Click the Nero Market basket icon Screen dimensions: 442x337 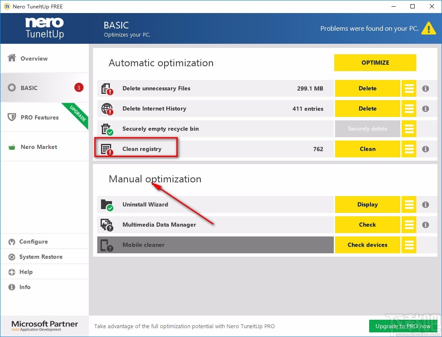pos(12,147)
